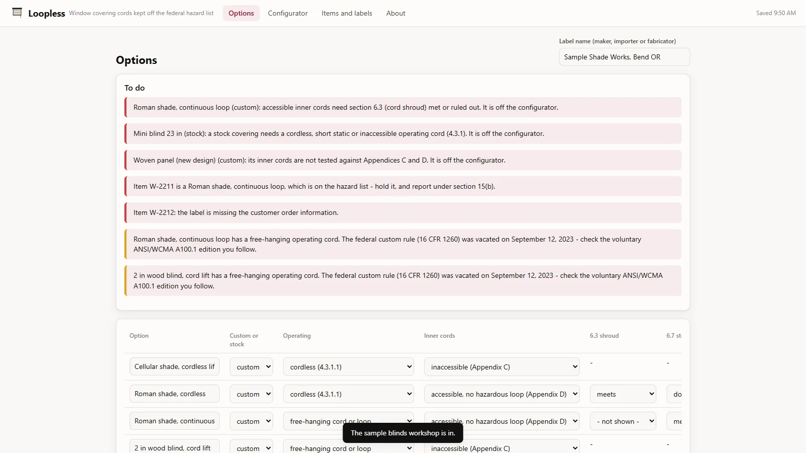806x453 pixels.
Task: Open Operating dropdown for Cellular shade row
Action: (349, 367)
